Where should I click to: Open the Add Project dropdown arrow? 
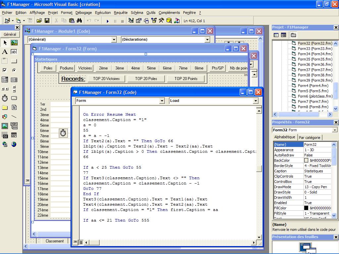(x=13, y=21)
